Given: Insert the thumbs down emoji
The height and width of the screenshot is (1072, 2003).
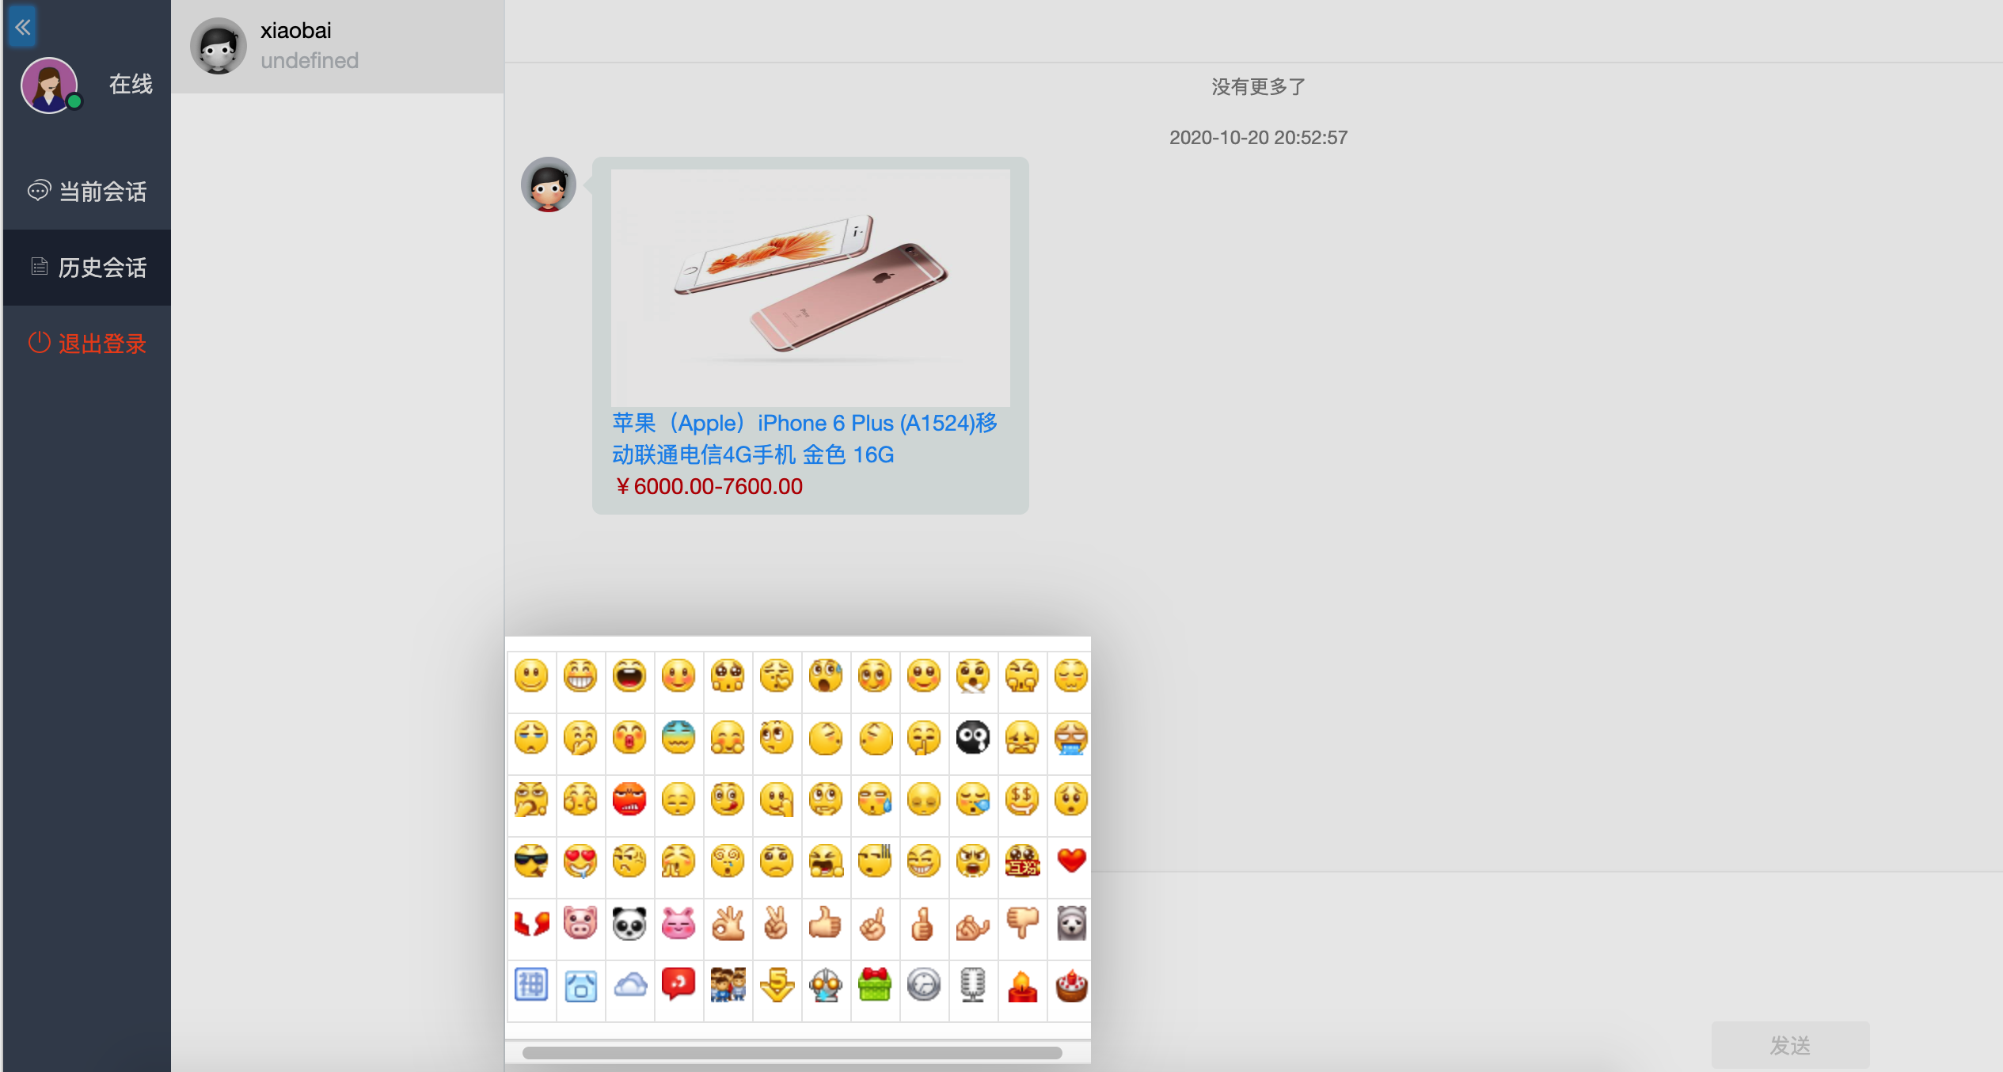Looking at the screenshot, I should click(x=1022, y=922).
